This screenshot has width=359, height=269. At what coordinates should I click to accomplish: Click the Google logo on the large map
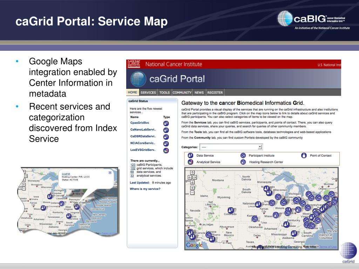[194, 245]
